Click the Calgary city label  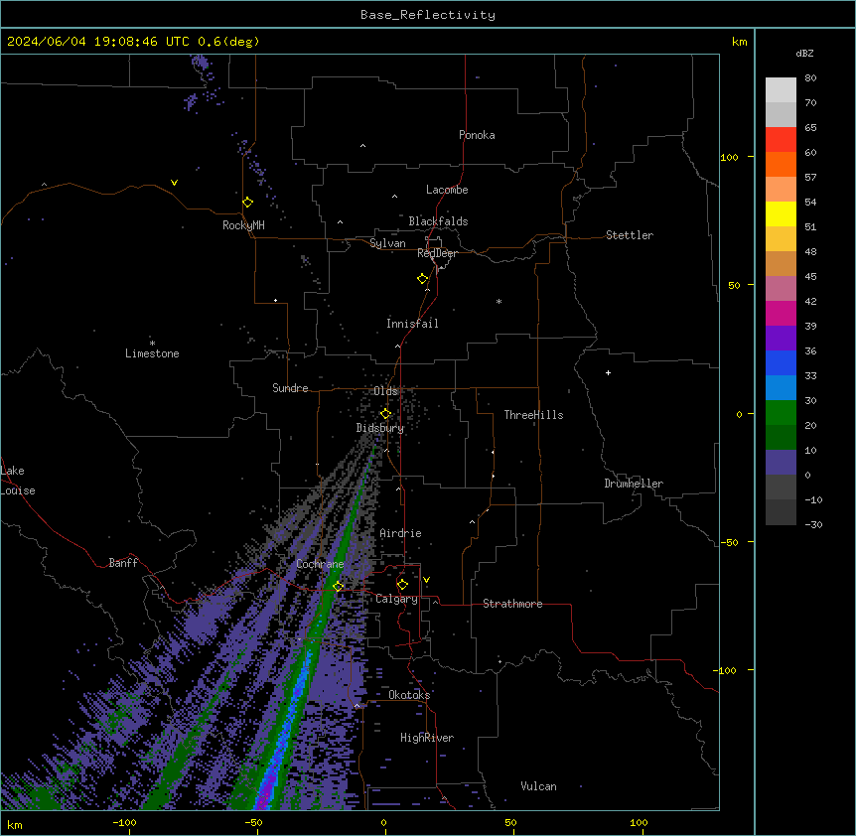[x=396, y=599]
